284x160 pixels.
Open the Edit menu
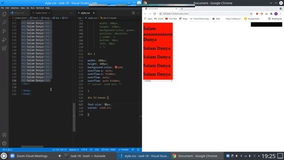point(7,8)
